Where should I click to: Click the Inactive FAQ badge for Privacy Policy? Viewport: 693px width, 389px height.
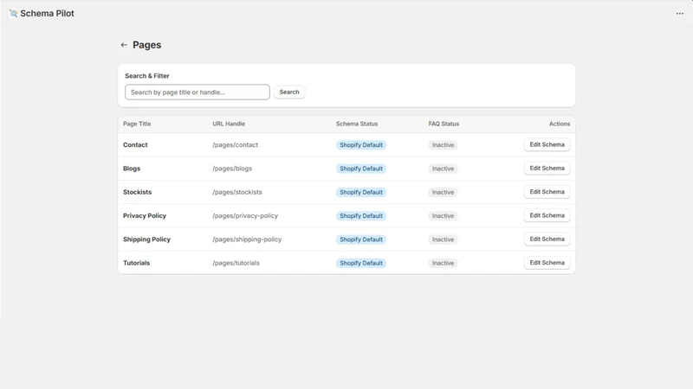click(x=443, y=215)
